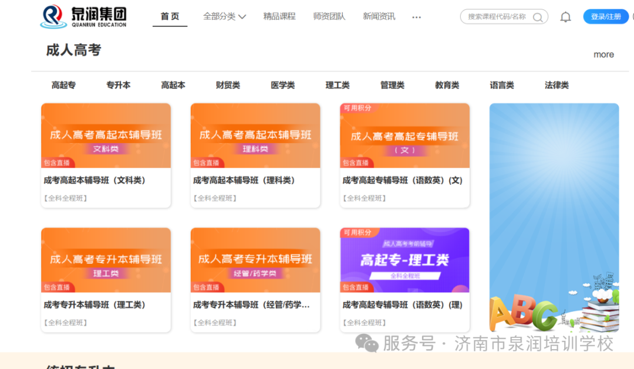Click the 登录/注册 button
The width and height of the screenshot is (634, 369).
click(606, 16)
